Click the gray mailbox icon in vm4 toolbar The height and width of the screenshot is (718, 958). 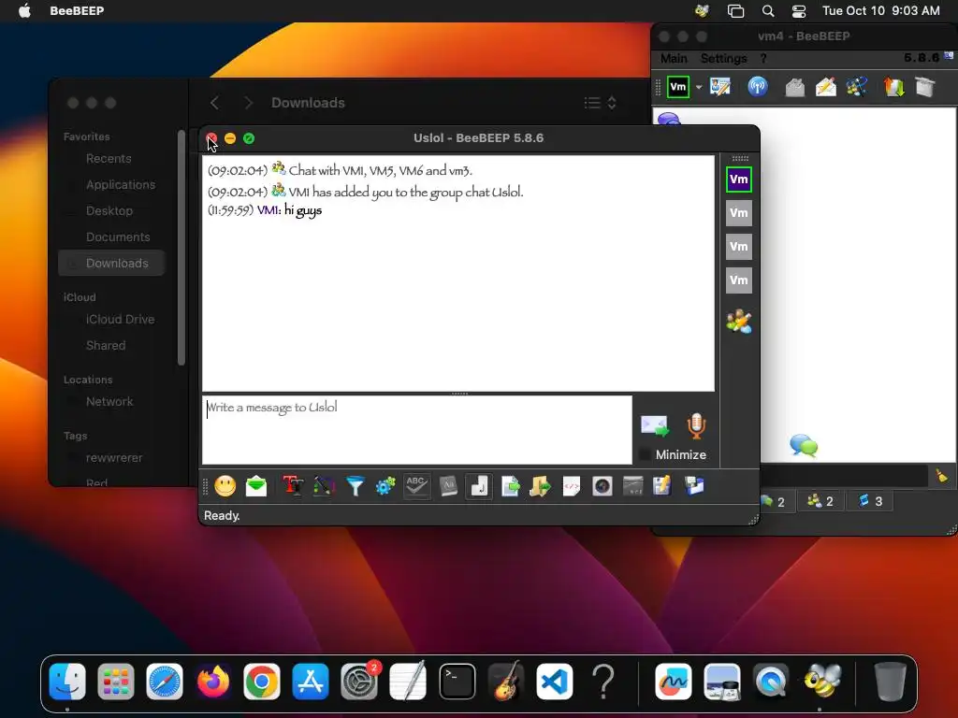(795, 87)
